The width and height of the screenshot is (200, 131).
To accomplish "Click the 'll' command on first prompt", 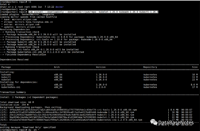I will tap(30, 2).
